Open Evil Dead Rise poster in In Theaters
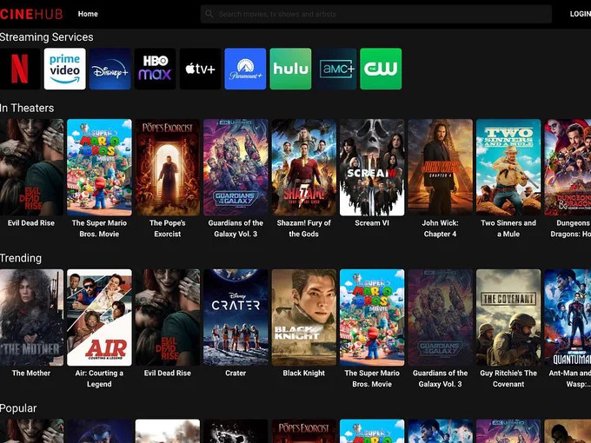Screen dimensions: 591x443 31,168
